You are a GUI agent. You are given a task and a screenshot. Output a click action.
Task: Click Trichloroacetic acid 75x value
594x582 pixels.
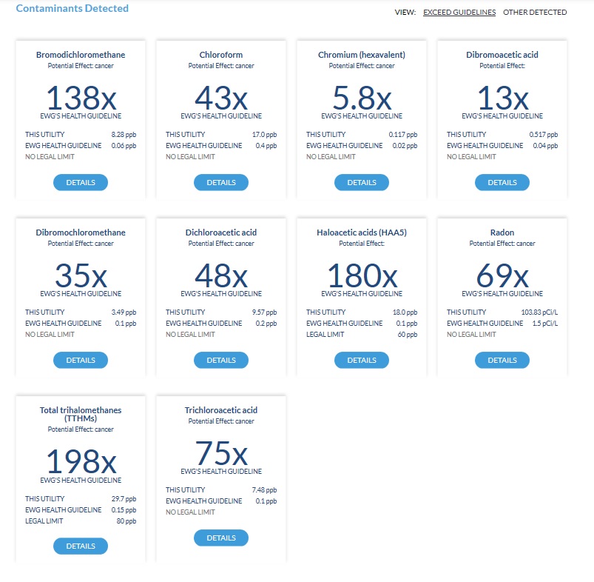(x=221, y=453)
